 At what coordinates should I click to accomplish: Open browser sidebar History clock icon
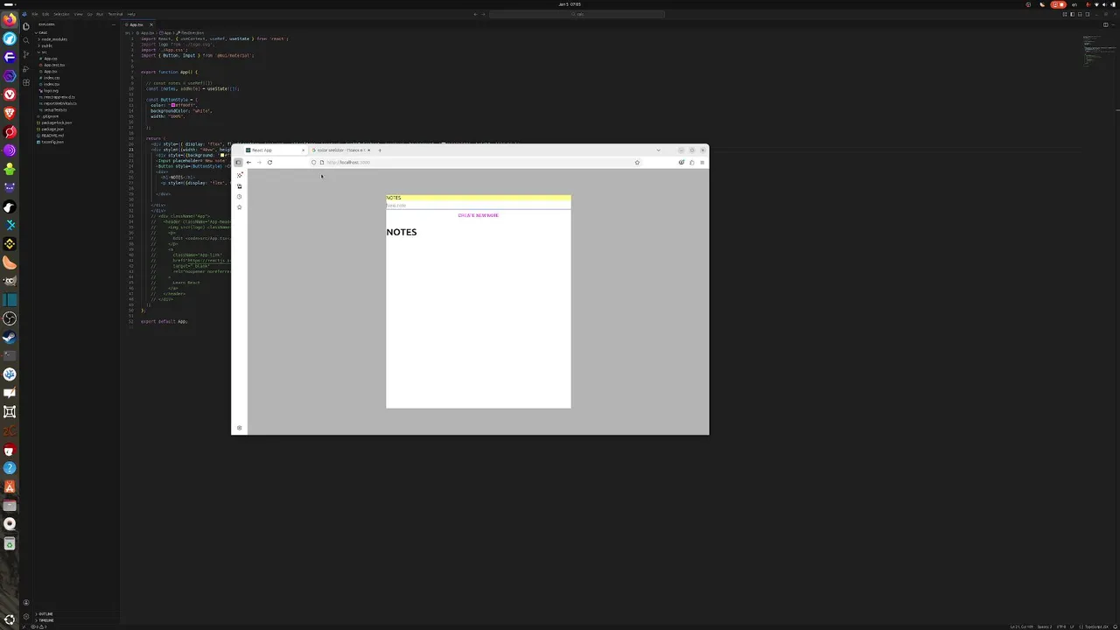tap(239, 197)
